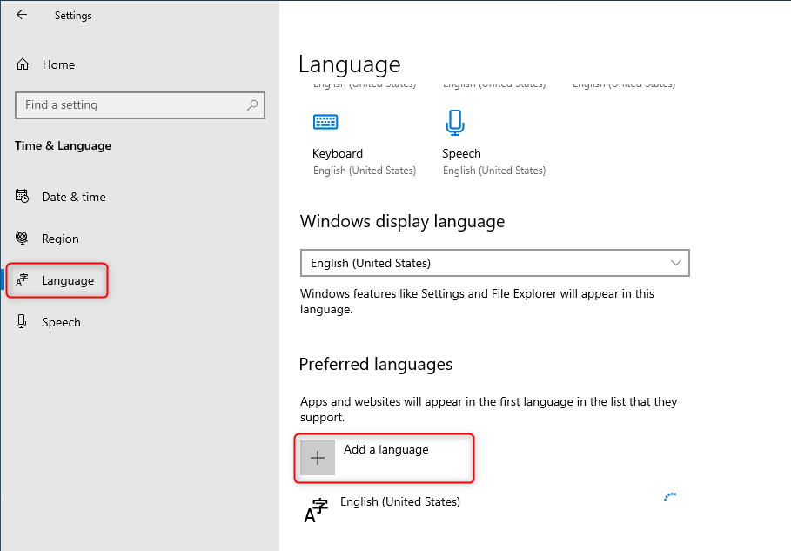The image size is (791, 551).
Task: Select the Region globe icon in sidebar
Action: tap(23, 239)
